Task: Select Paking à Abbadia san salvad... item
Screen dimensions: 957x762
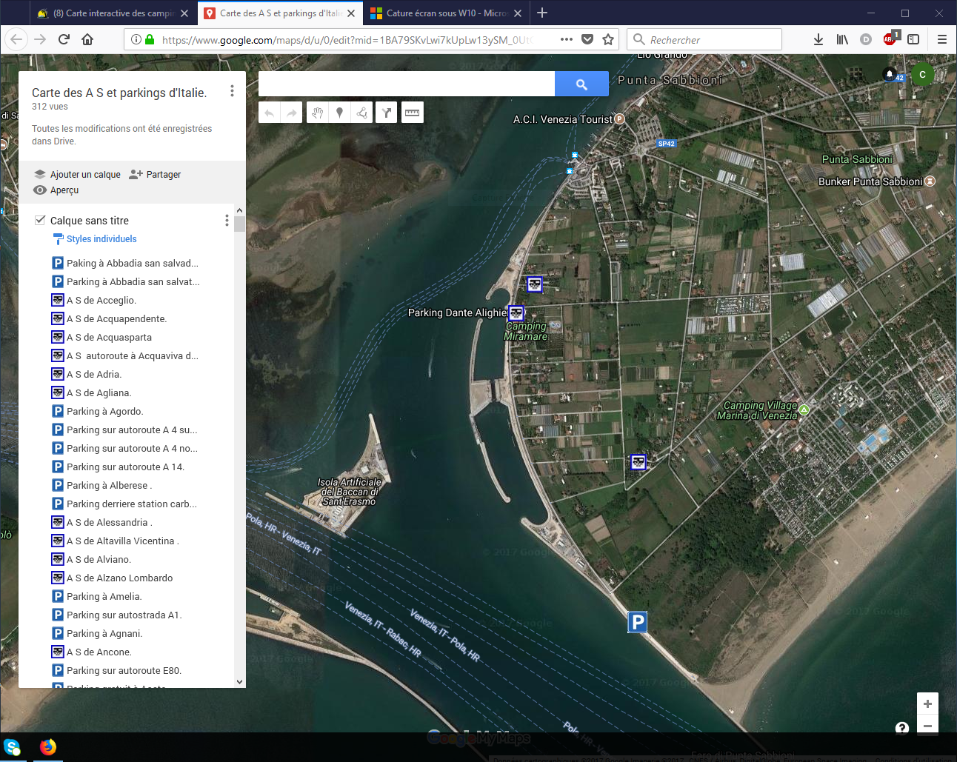Action: (126, 263)
